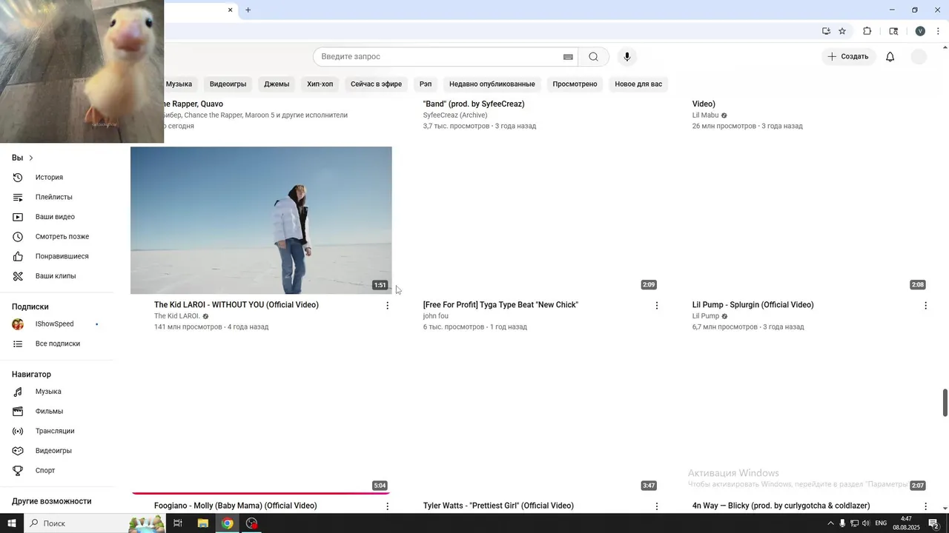
Task: Open options menu for Tyler Watts video
Action: point(656,506)
